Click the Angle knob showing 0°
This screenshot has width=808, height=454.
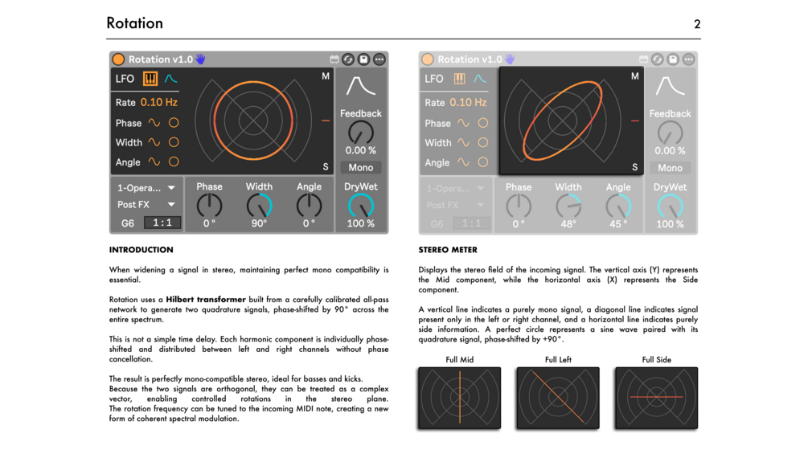tap(309, 206)
